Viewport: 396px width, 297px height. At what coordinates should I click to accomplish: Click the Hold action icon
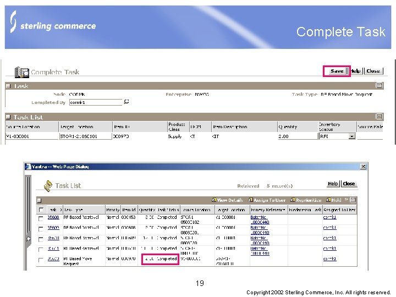(x=328, y=200)
